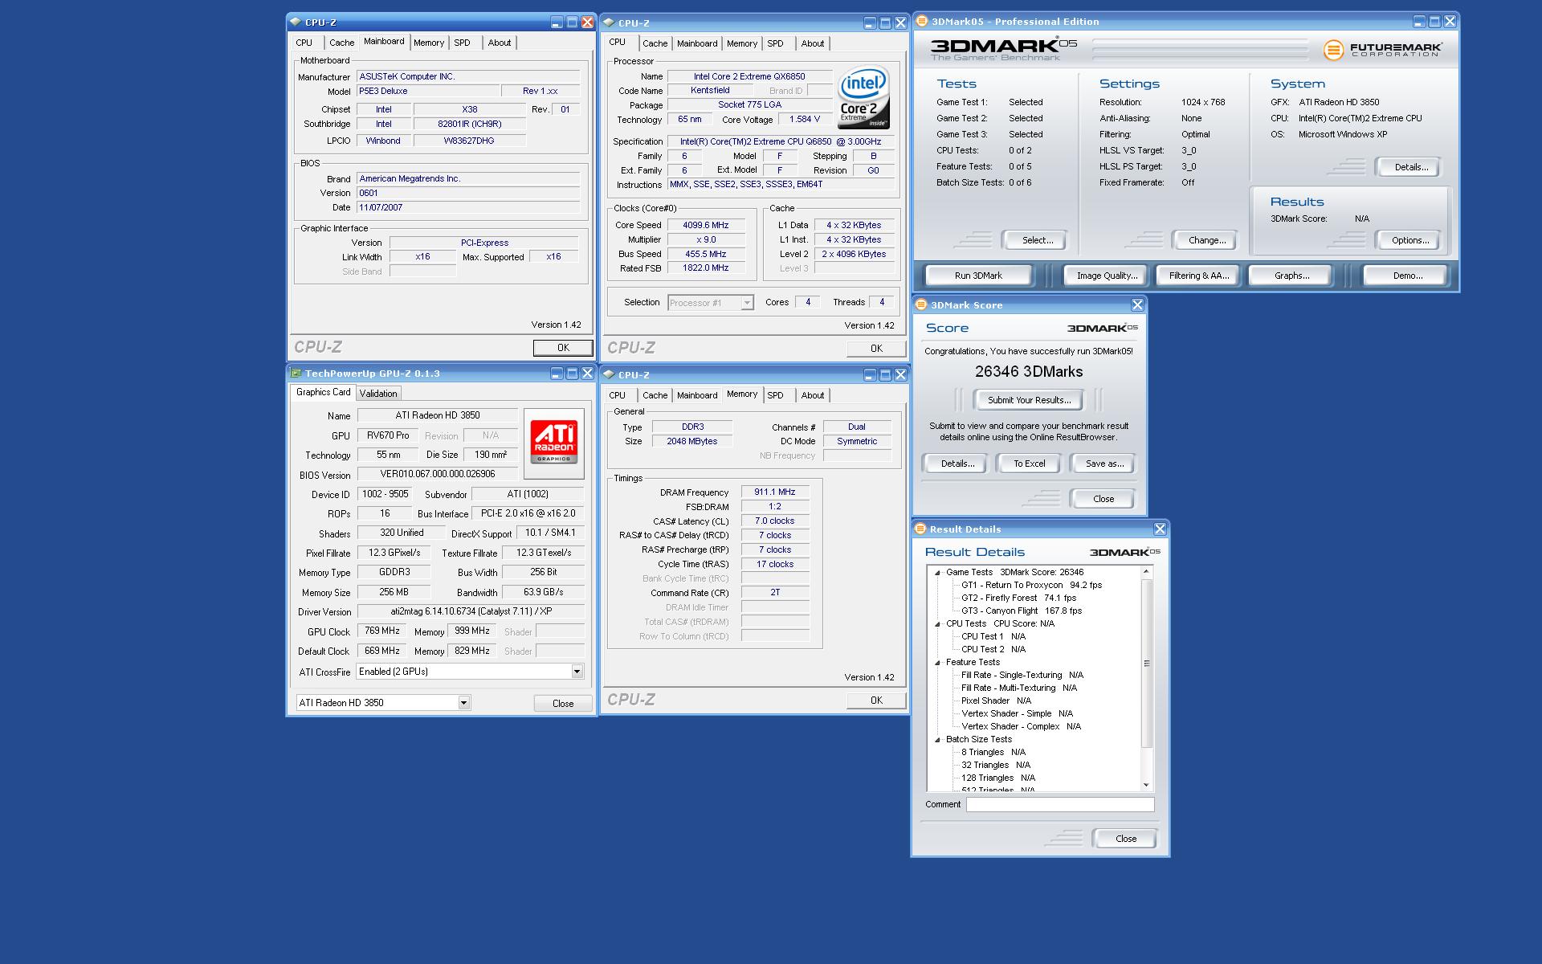Minimize the GPU-Z window
Screen dimensions: 1542x964
tap(557, 374)
